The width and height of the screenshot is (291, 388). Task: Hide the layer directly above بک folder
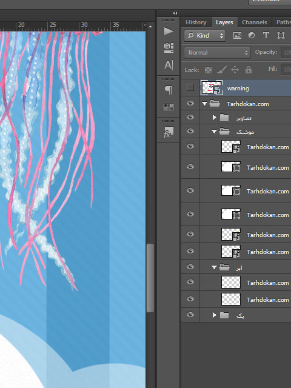(x=190, y=299)
